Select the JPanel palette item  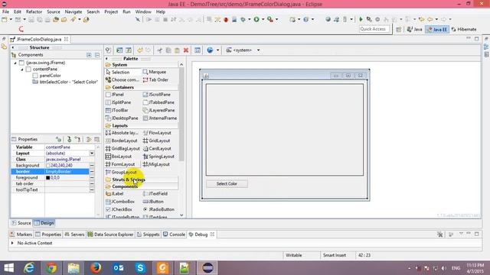[x=115, y=95]
